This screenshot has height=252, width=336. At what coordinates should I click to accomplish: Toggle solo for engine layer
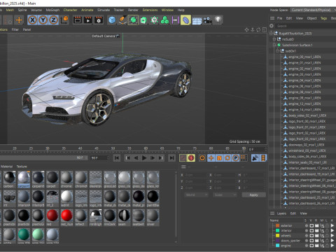(307, 246)
